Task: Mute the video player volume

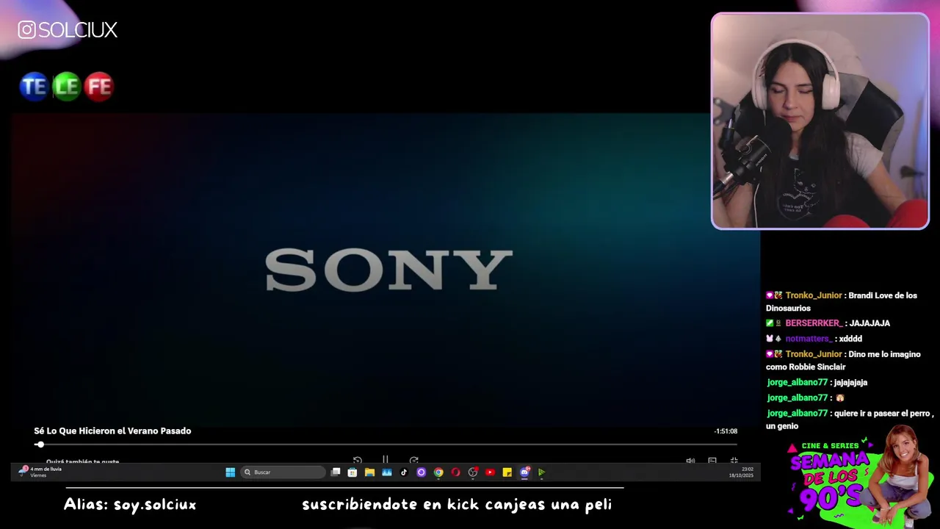Action: point(690,461)
